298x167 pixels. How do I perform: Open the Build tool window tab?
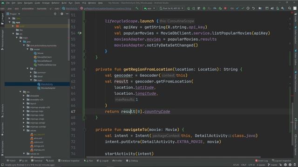(x=50, y=161)
